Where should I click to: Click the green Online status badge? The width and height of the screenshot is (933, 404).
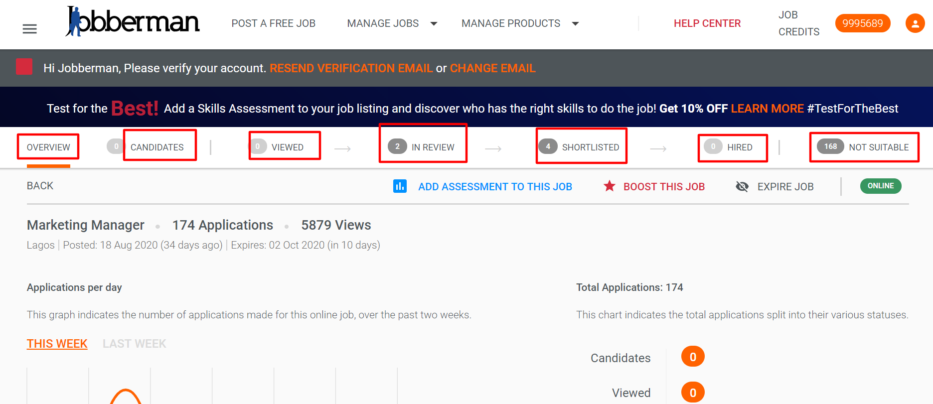(881, 186)
